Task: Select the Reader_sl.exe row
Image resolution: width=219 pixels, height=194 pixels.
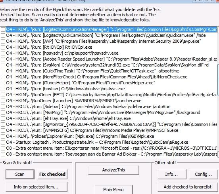Action: point(111,59)
